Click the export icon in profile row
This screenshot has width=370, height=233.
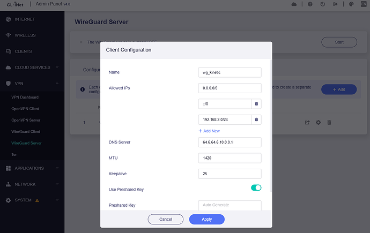(307, 123)
